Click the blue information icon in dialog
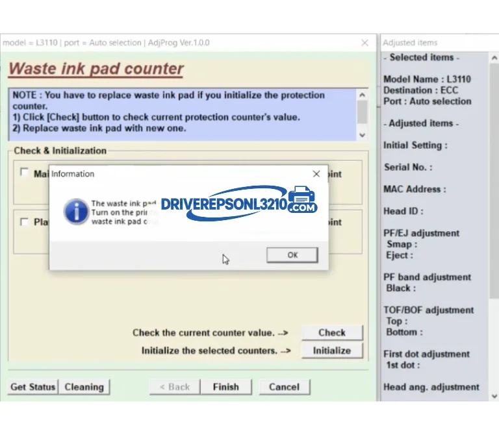The image size is (499, 446). (76, 212)
